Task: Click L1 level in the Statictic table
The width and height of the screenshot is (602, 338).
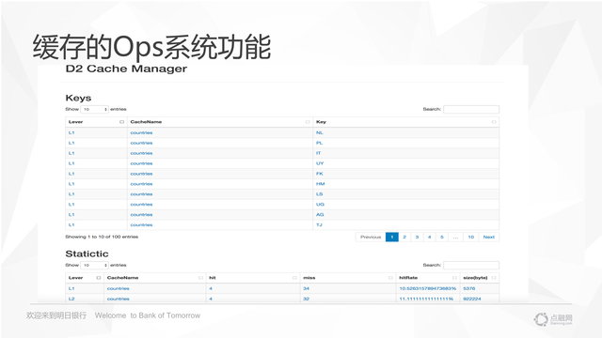Action: click(x=71, y=288)
